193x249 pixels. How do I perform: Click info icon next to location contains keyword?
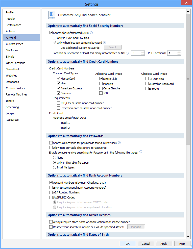pyautogui.click(x=104, y=43)
